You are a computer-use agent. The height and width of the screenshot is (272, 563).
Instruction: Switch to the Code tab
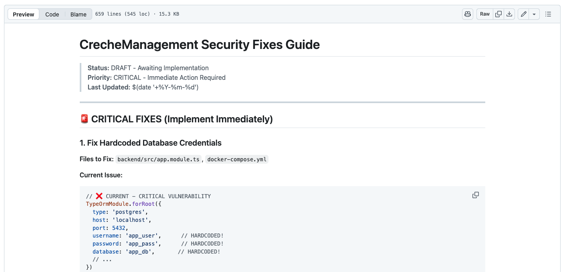(x=52, y=14)
